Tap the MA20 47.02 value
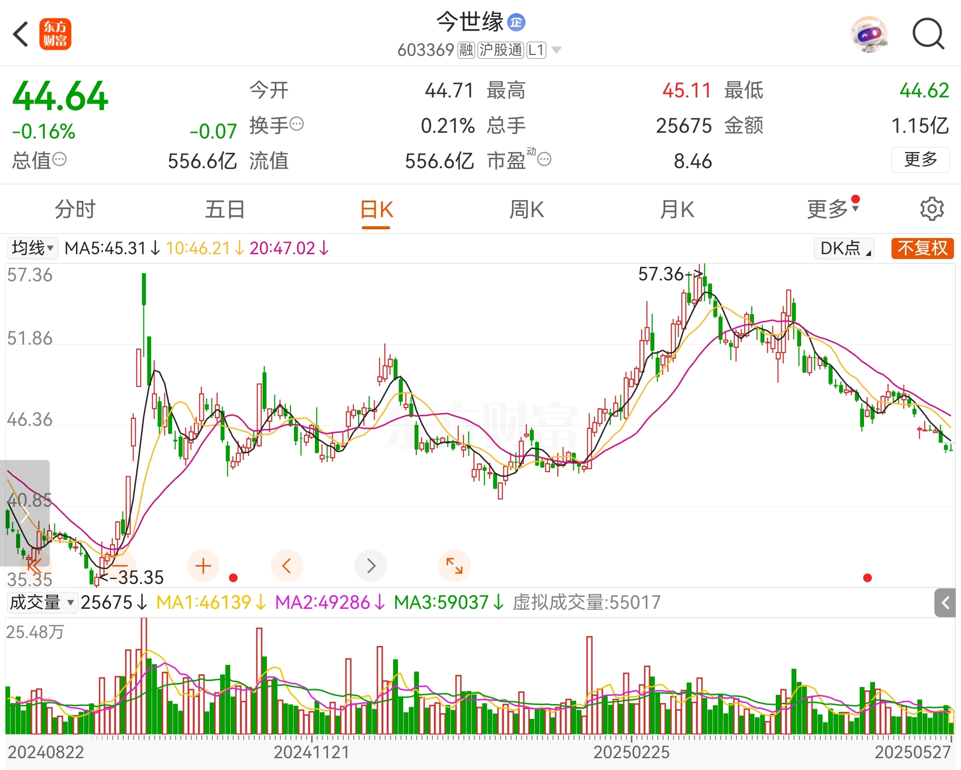The width and height of the screenshot is (961, 770). pyautogui.click(x=289, y=248)
